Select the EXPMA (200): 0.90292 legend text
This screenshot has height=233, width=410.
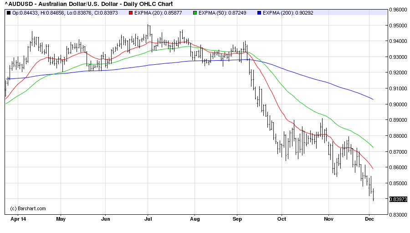[x=286, y=13]
